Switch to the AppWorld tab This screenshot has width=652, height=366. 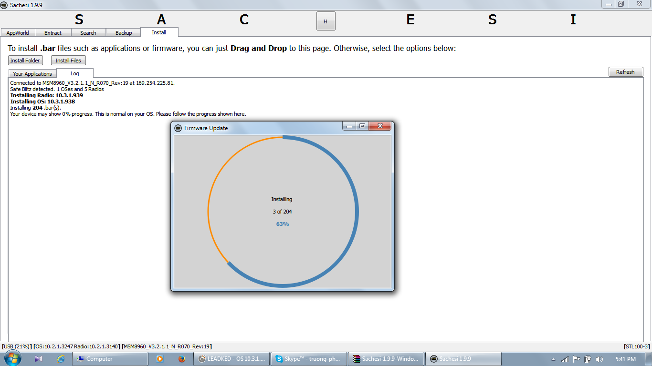tap(18, 33)
